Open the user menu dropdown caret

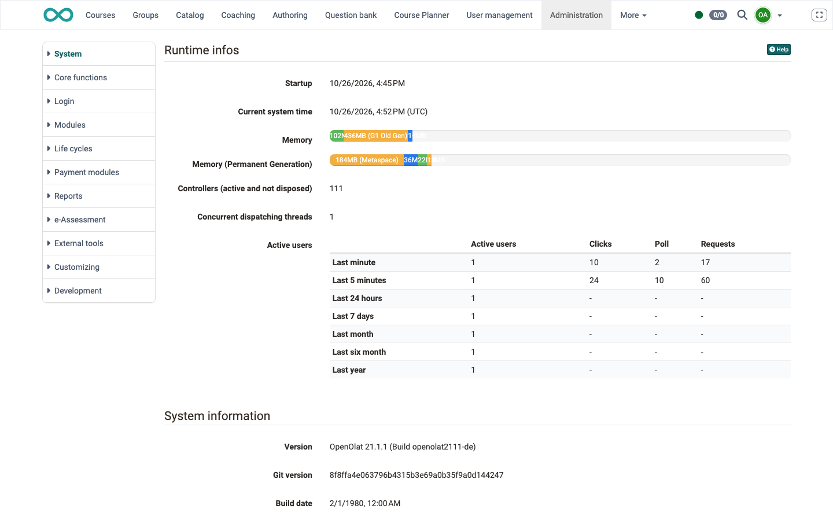coord(780,16)
